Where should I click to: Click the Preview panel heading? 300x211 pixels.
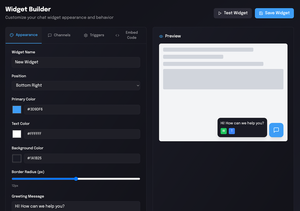173,36
